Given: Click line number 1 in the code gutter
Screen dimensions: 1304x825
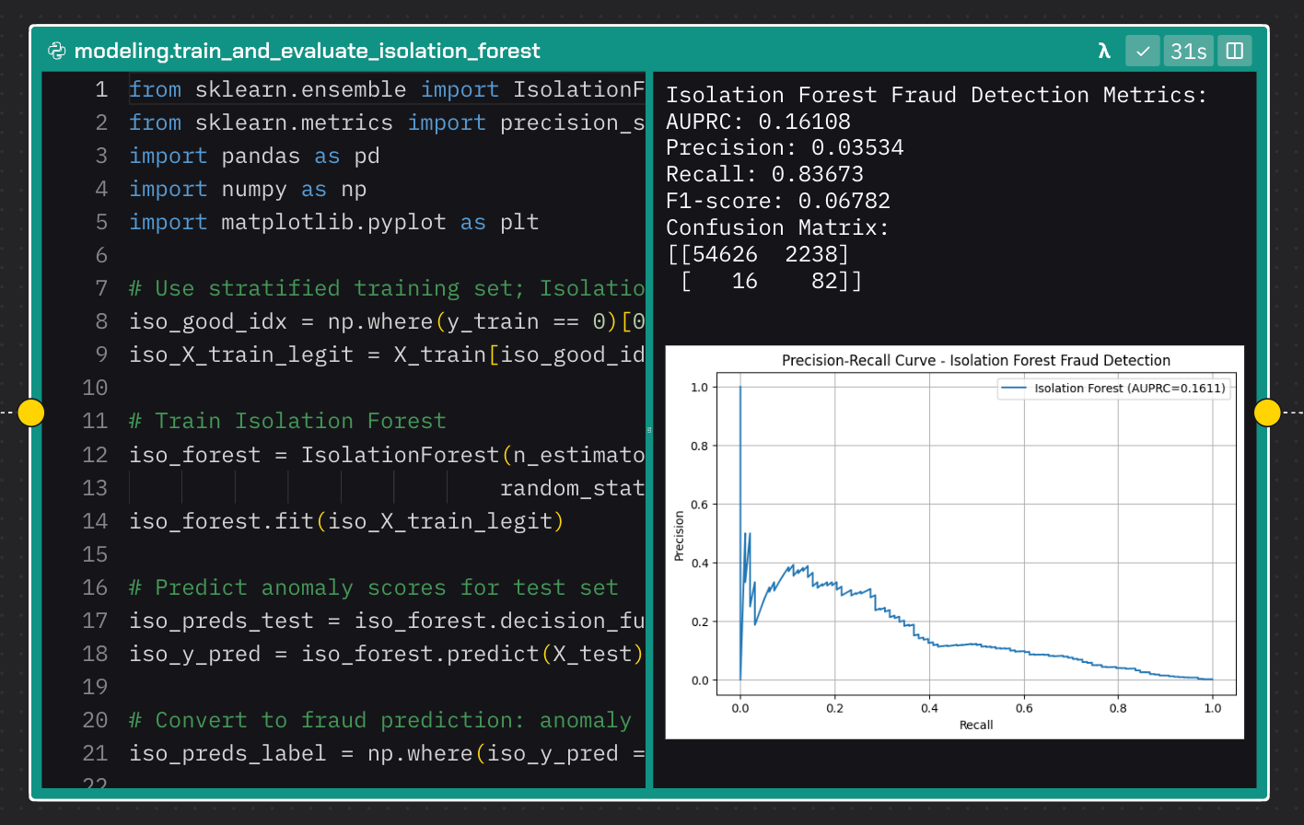Looking at the screenshot, I should click(101, 88).
